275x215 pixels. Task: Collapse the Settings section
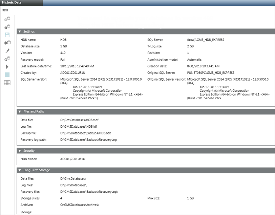(x=20, y=31)
